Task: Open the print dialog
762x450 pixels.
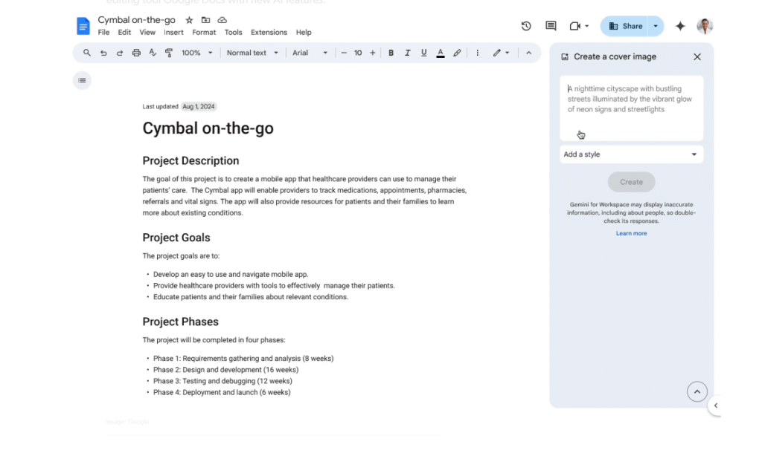Action: (136, 53)
